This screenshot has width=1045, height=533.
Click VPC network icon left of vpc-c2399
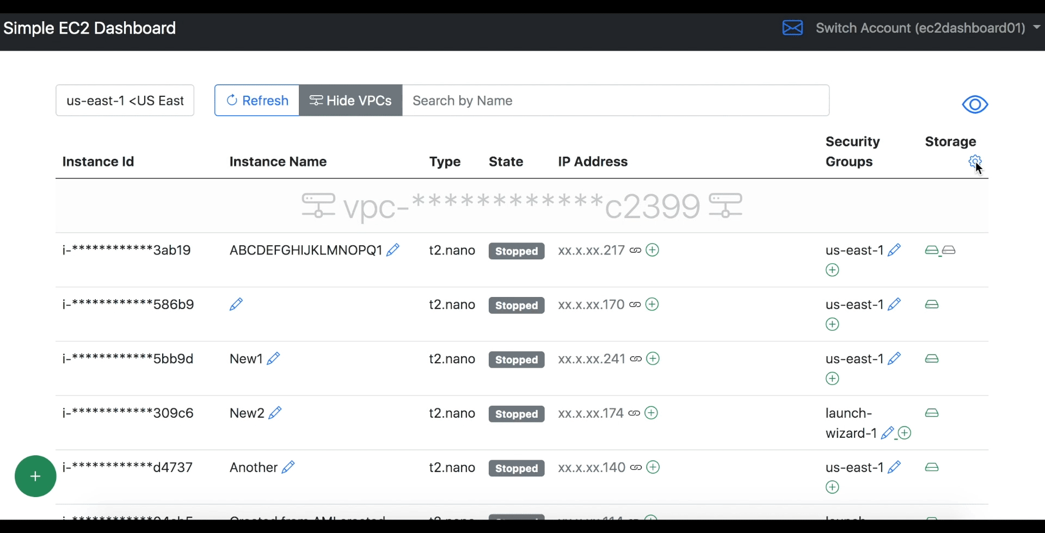coord(318,206)
